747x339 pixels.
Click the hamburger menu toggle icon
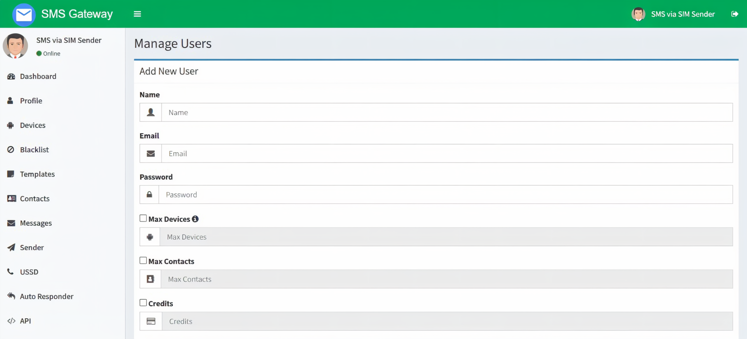(x=137, y=14)
